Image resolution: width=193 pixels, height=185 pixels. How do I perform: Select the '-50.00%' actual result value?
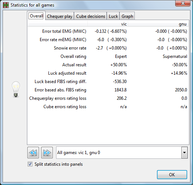(x=180, y=65)
